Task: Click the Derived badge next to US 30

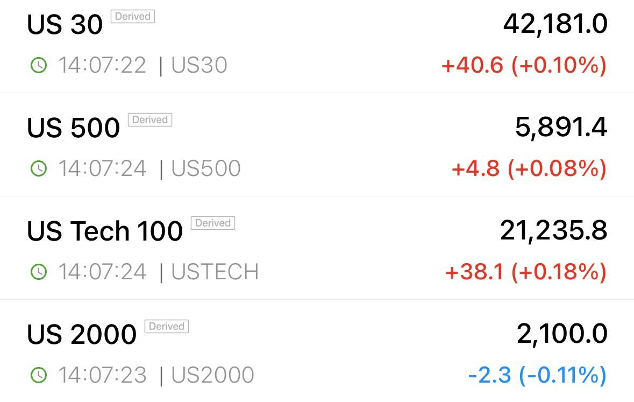Action: [133, 17]
